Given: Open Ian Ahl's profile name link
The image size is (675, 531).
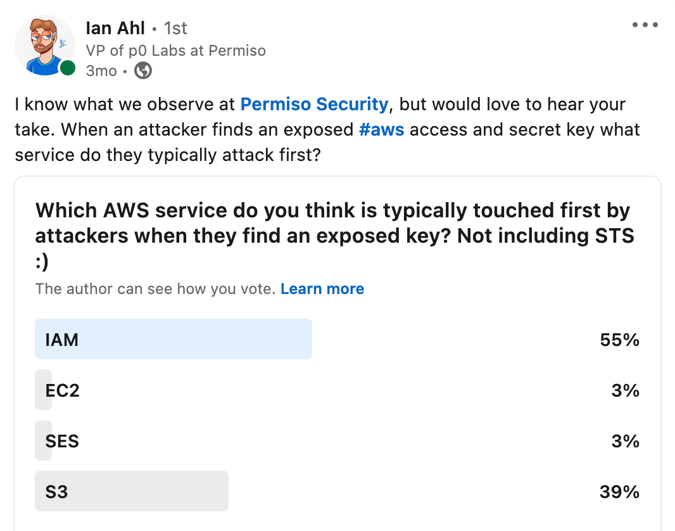Looking at the screenshot, I should coord(115,29).
